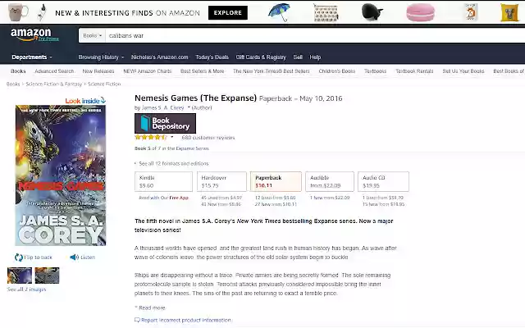Click the black whale item in banner
The image size is (525, 328).
pyautogui.click(x=372, y=11)
